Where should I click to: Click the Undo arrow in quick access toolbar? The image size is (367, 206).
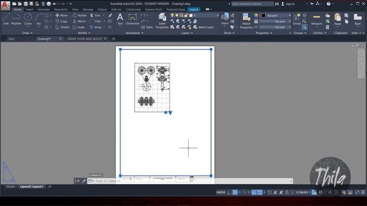54,4
